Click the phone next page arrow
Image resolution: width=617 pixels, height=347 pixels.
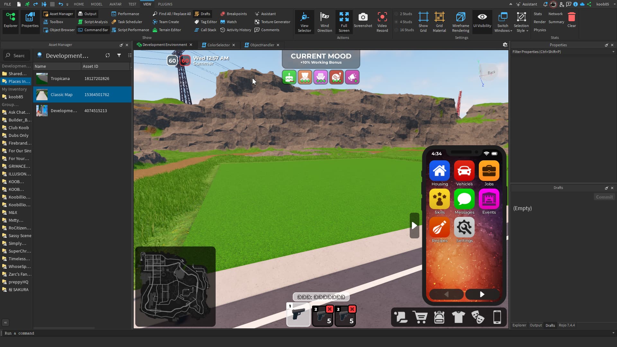point(482,294)
